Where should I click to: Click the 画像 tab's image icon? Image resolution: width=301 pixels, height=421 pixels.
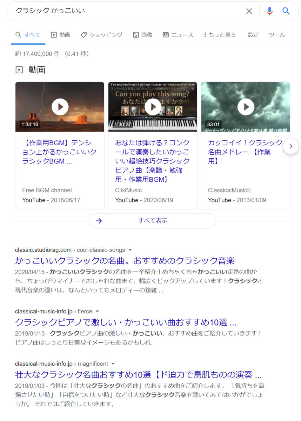pos(135,35)
